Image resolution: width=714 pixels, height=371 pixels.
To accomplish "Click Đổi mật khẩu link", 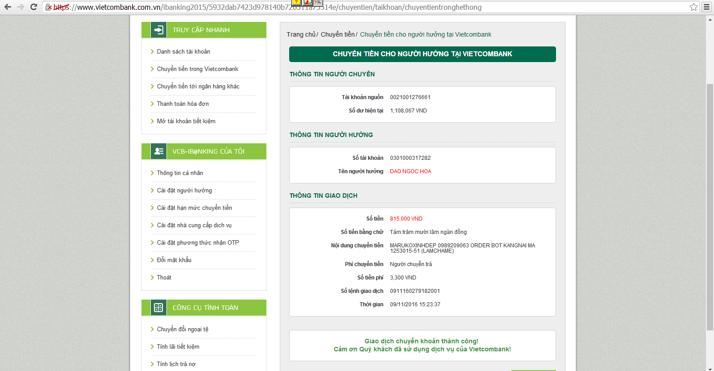I will [x=174, y=260].
